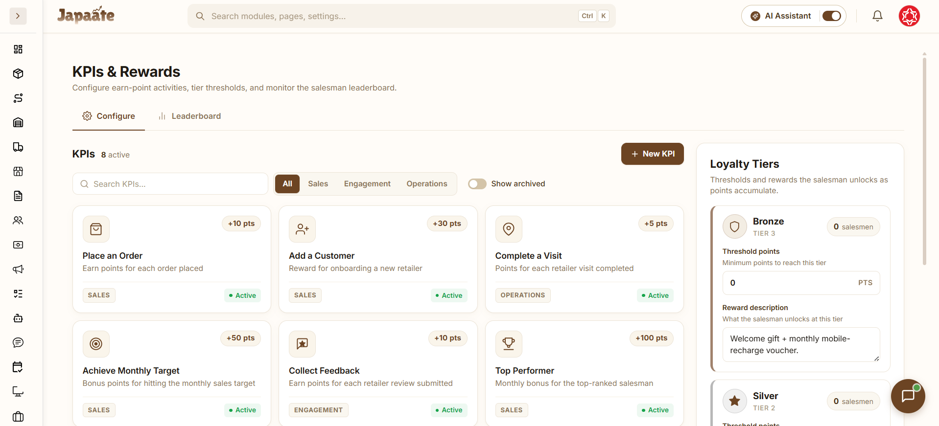
Task: Focus the global search modules field
Action: click(401, 16)
